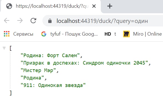Select the "Призрак в доспехах: Синдром одиночки 2045" entry
The height and width of the screenshot is (106, 163).
[x=84, y=63]
